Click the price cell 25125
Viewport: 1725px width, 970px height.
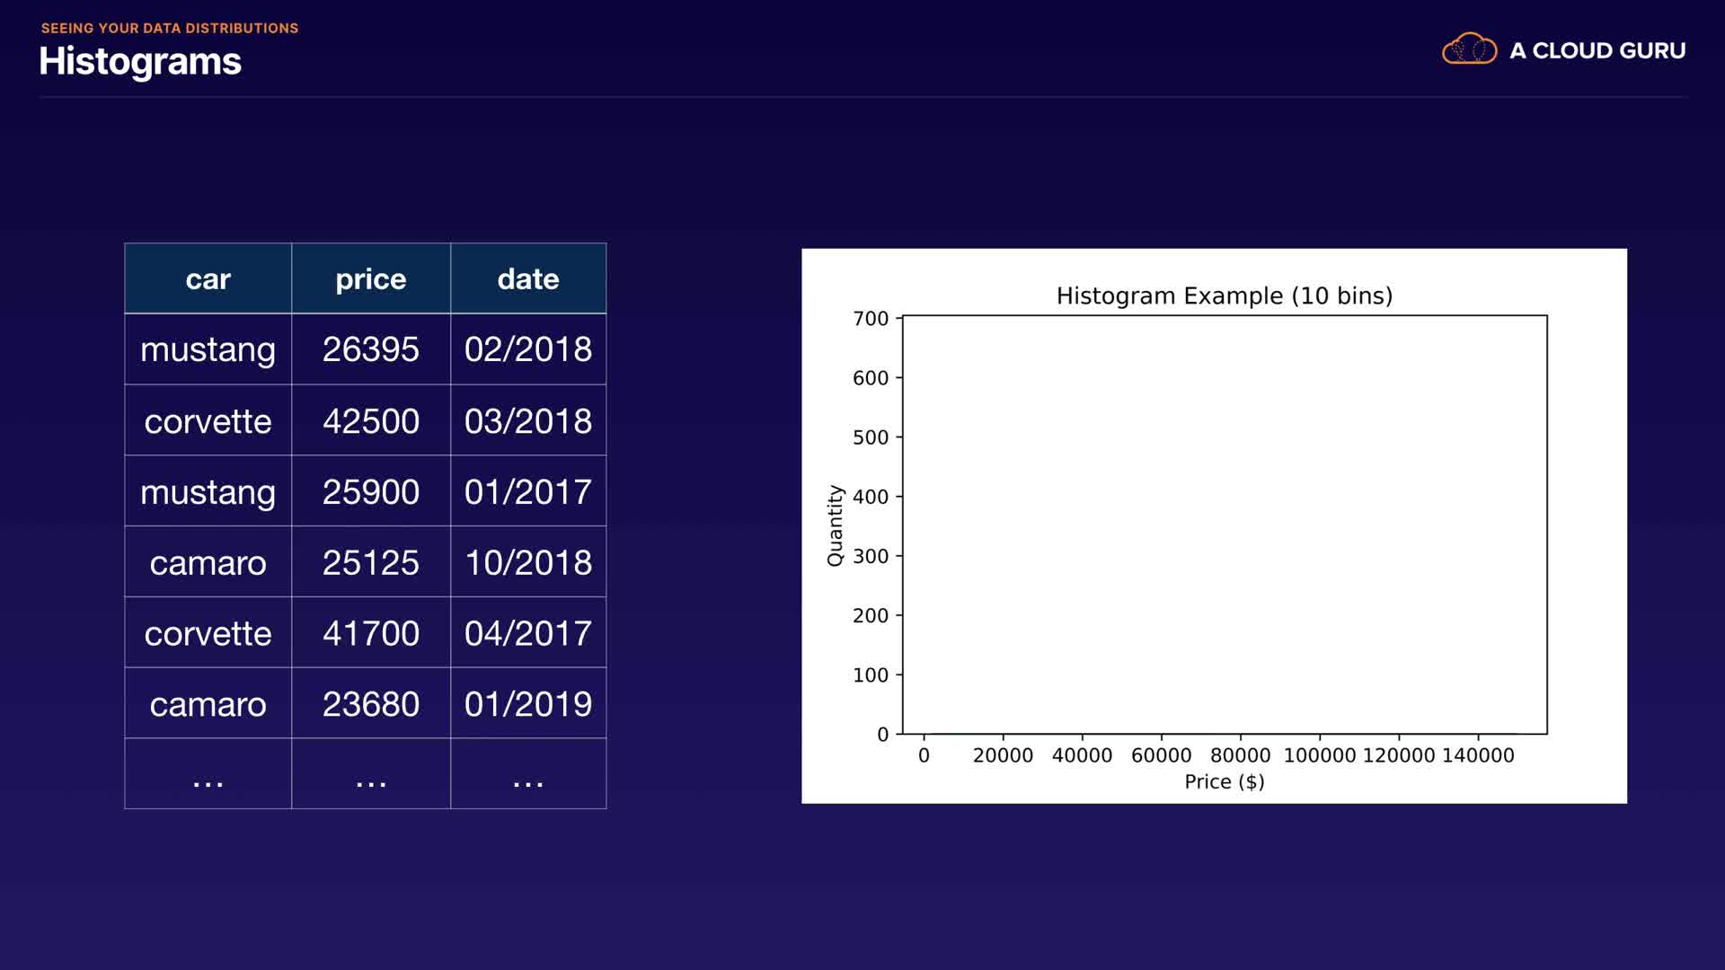[370, 563]
